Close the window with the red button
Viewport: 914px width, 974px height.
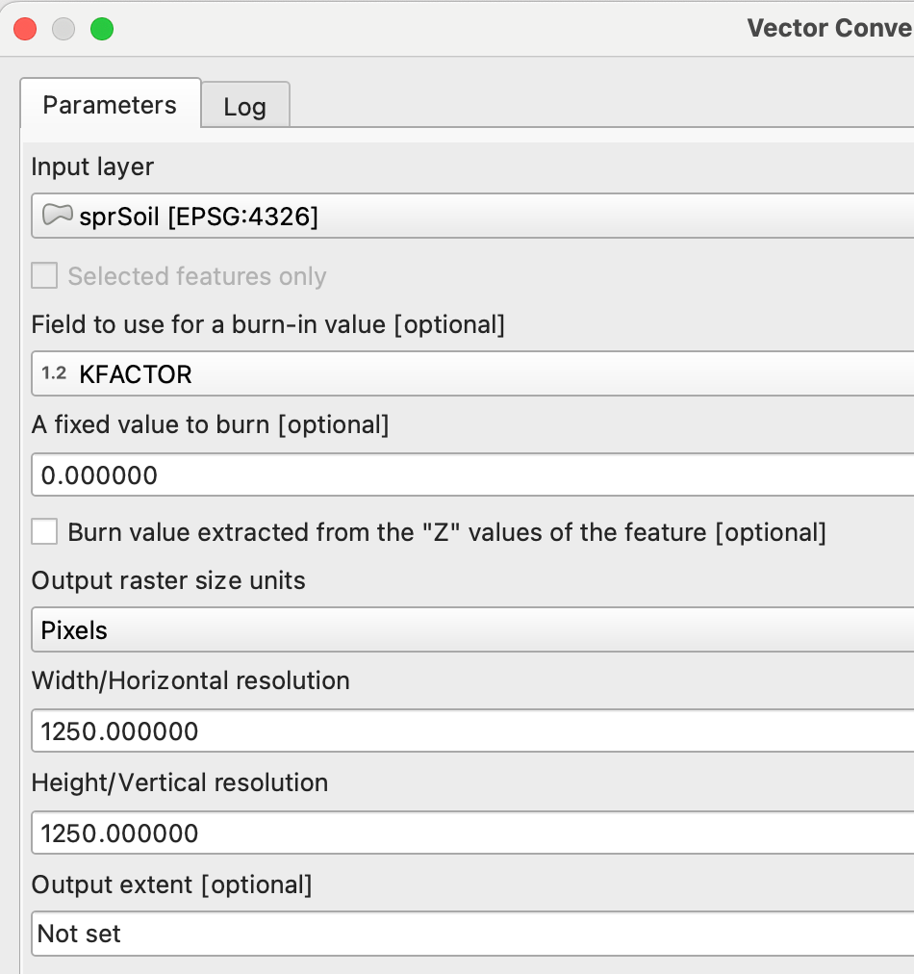tap(25, 29)
